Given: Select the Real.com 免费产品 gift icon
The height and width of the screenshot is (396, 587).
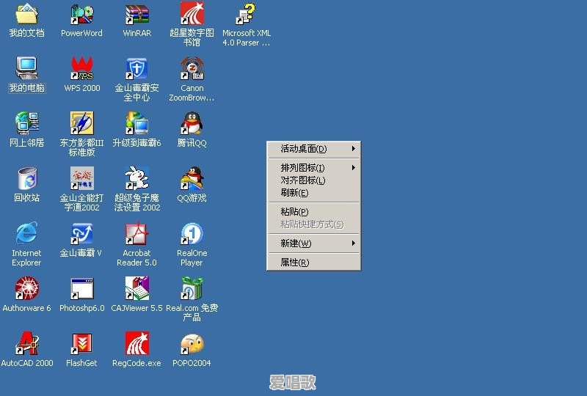Looking at the screenshot, I should (192, 288).
